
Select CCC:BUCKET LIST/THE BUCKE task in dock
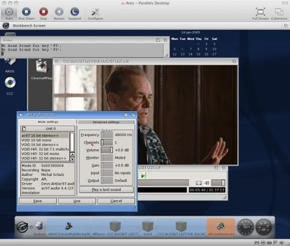(181, 227)
